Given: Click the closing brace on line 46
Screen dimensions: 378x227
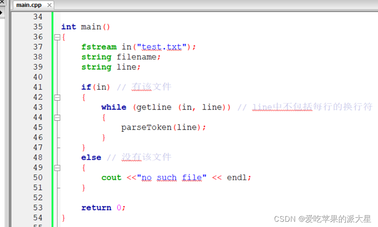Looking at the screenshot, I should point(104,138).
